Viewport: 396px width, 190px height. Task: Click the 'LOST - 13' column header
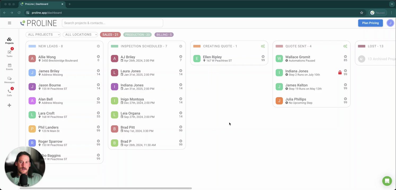[376, 46]
